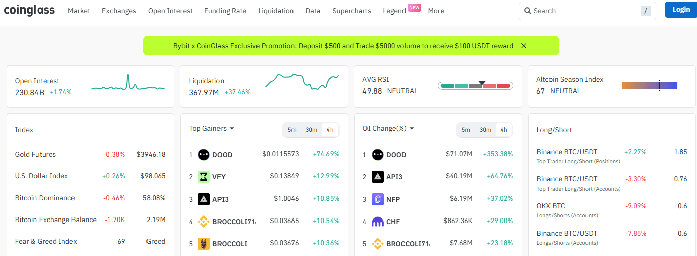Switch Top Gainers to 30m timeframe
This screenshot has width=697, height=256.
point(311,130)
